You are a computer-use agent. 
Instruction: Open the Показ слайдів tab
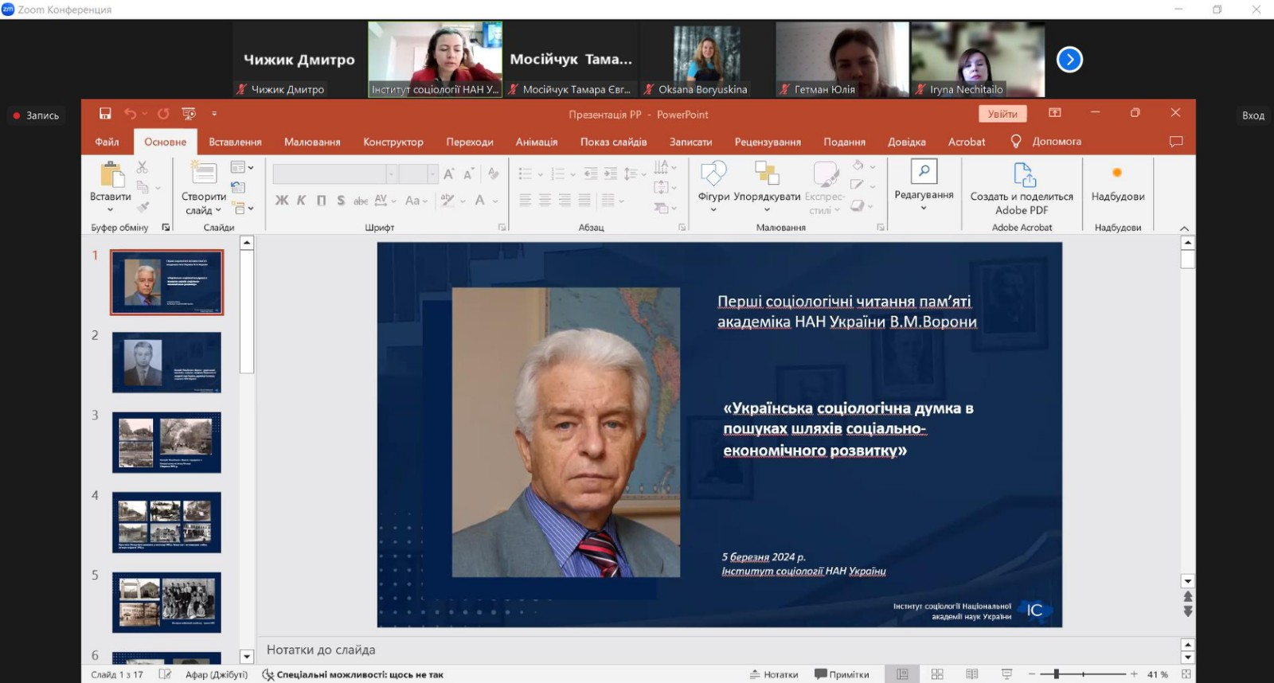[x=613, y=142]
